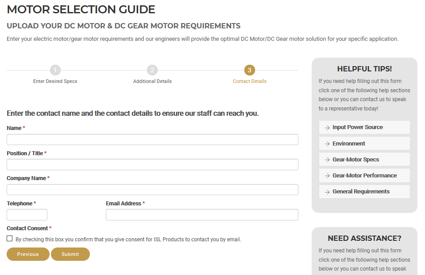This screenshot has height=275, width=425.
Task: Go to Additional Details step
Action: (152, 81)
